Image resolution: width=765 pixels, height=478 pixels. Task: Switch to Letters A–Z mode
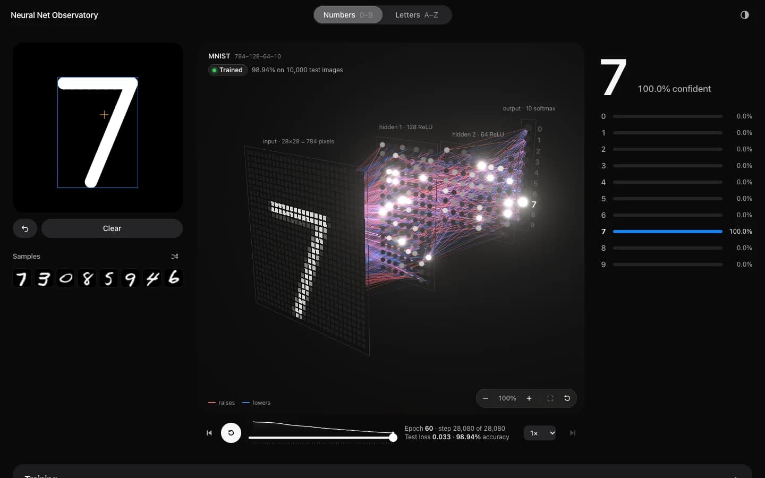coord(416,15)
